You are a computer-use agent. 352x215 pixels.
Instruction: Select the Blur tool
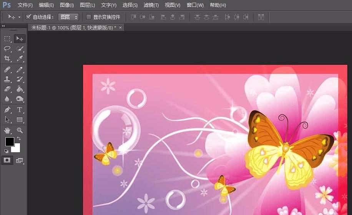pyautogui.click(x=7, y=99)
